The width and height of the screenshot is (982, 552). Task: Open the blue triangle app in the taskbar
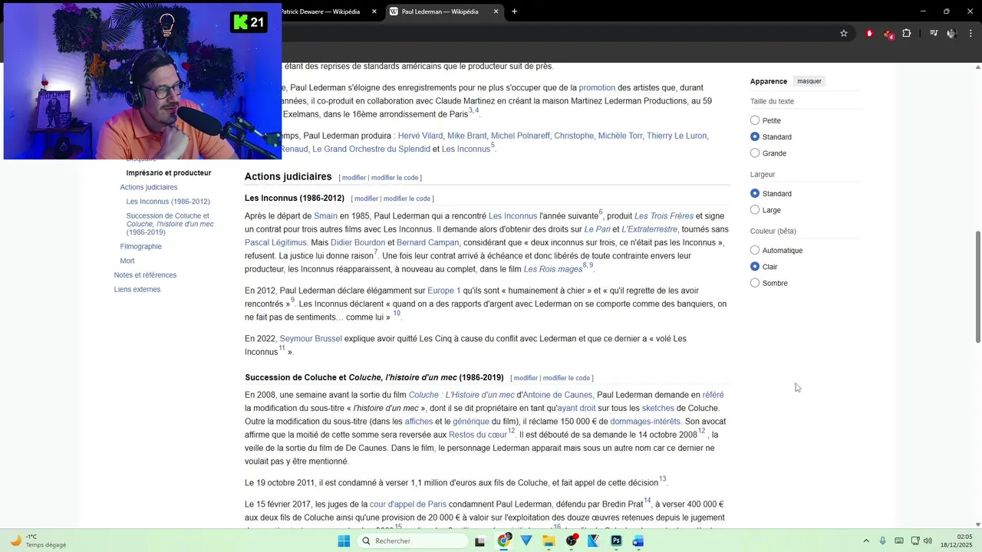[526, 540]
